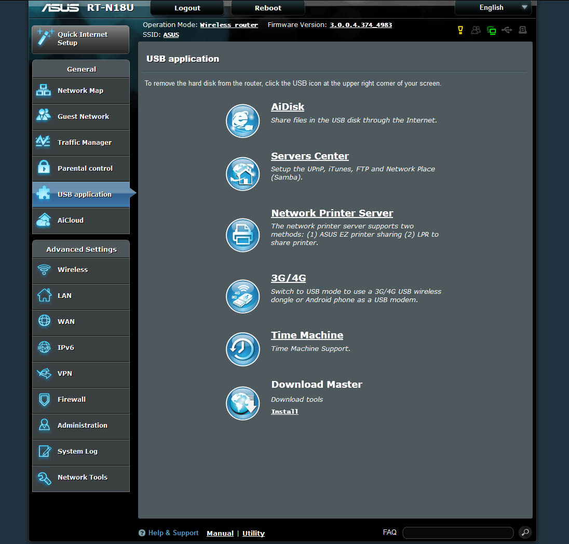569x544 pixels.
Task: Click the Network Tools wrench icon
Action: 44,478
